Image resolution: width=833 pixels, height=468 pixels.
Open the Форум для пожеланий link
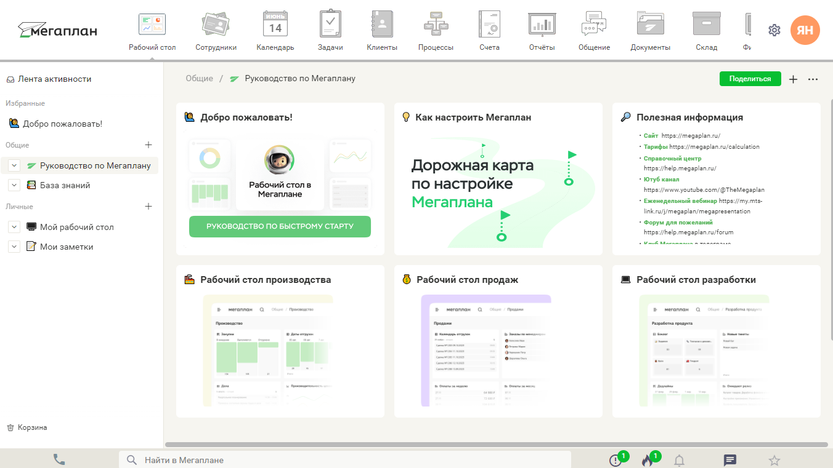[678, 223]
